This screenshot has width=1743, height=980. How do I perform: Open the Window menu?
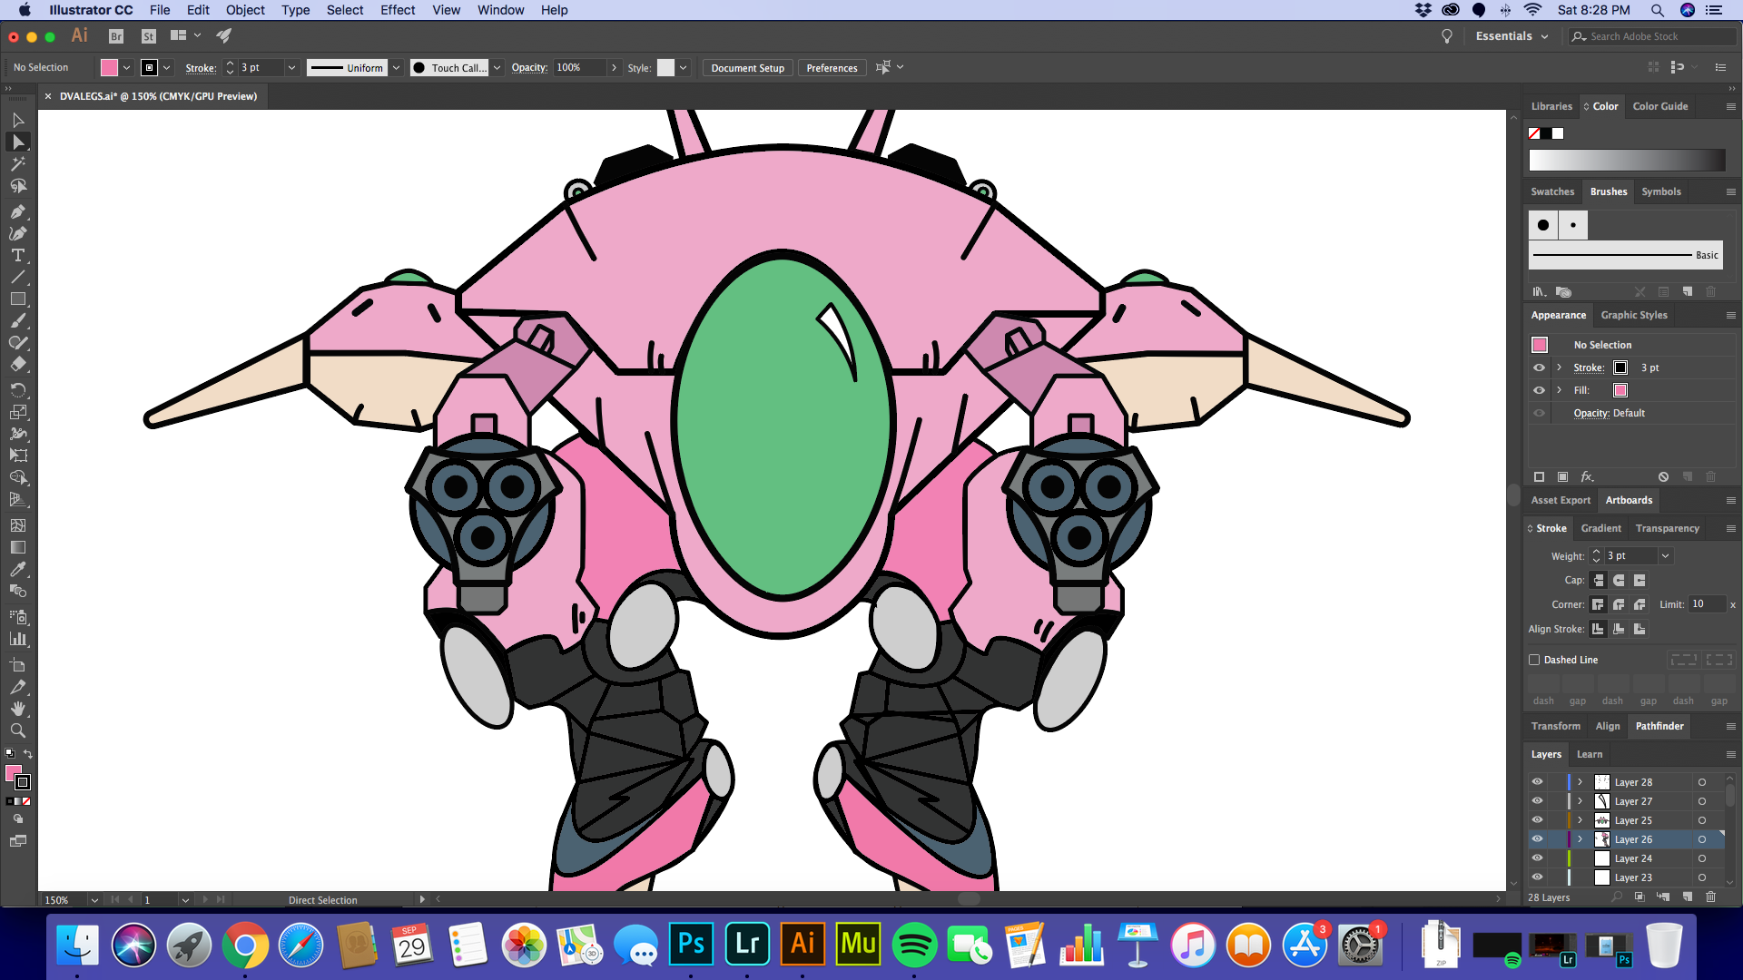click(500, 10)
